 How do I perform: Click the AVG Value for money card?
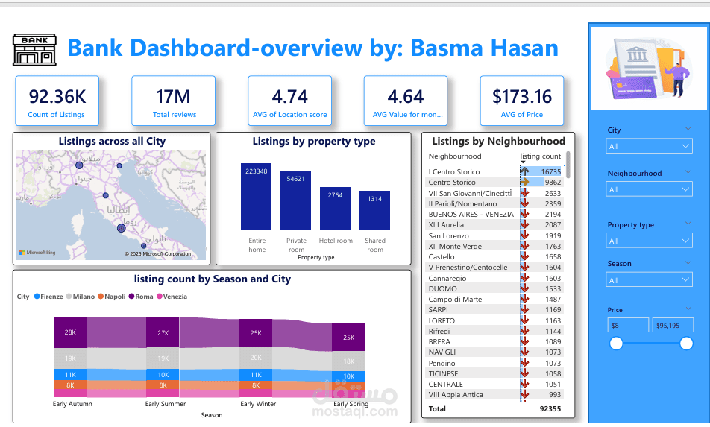click(406, 101)
